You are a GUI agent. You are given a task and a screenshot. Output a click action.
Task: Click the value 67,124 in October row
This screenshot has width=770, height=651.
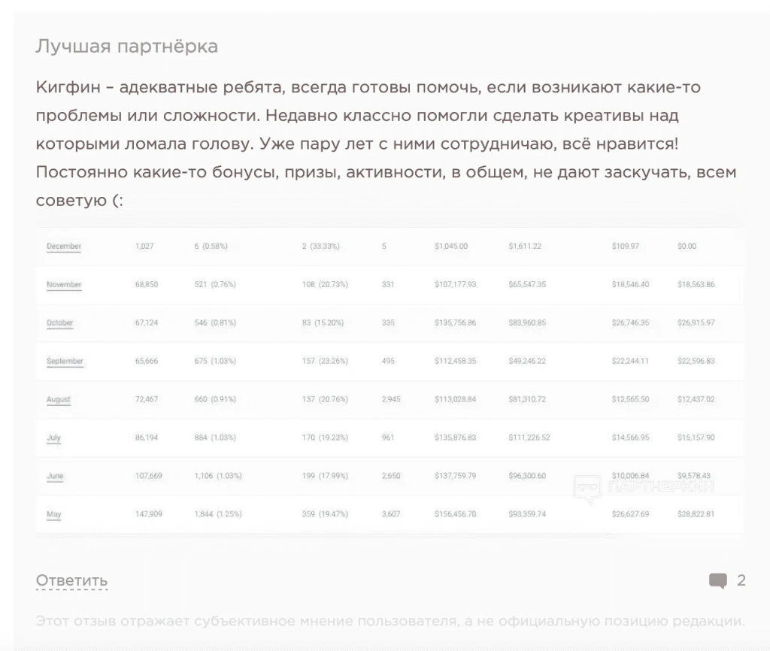tap(147, 322)
